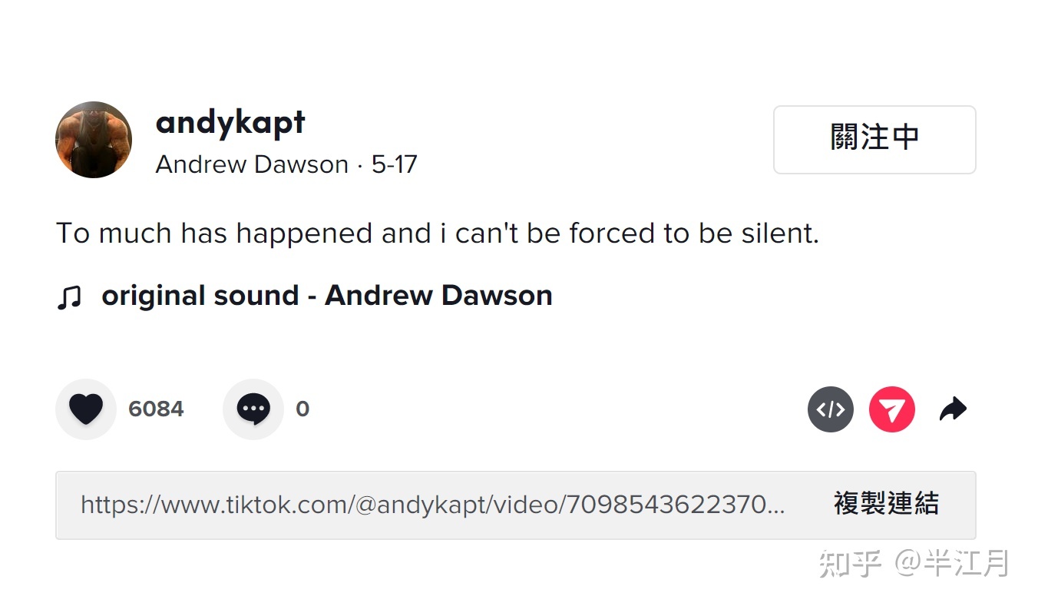Click the 5-17 post date
This screenshot has width=1038, height=606.
click(x=394, y=164)
